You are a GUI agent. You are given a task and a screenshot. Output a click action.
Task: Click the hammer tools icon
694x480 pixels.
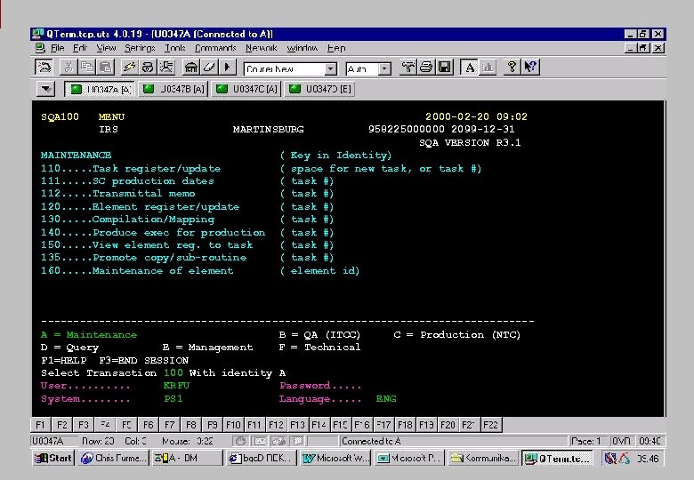click(x=408, y=68)
